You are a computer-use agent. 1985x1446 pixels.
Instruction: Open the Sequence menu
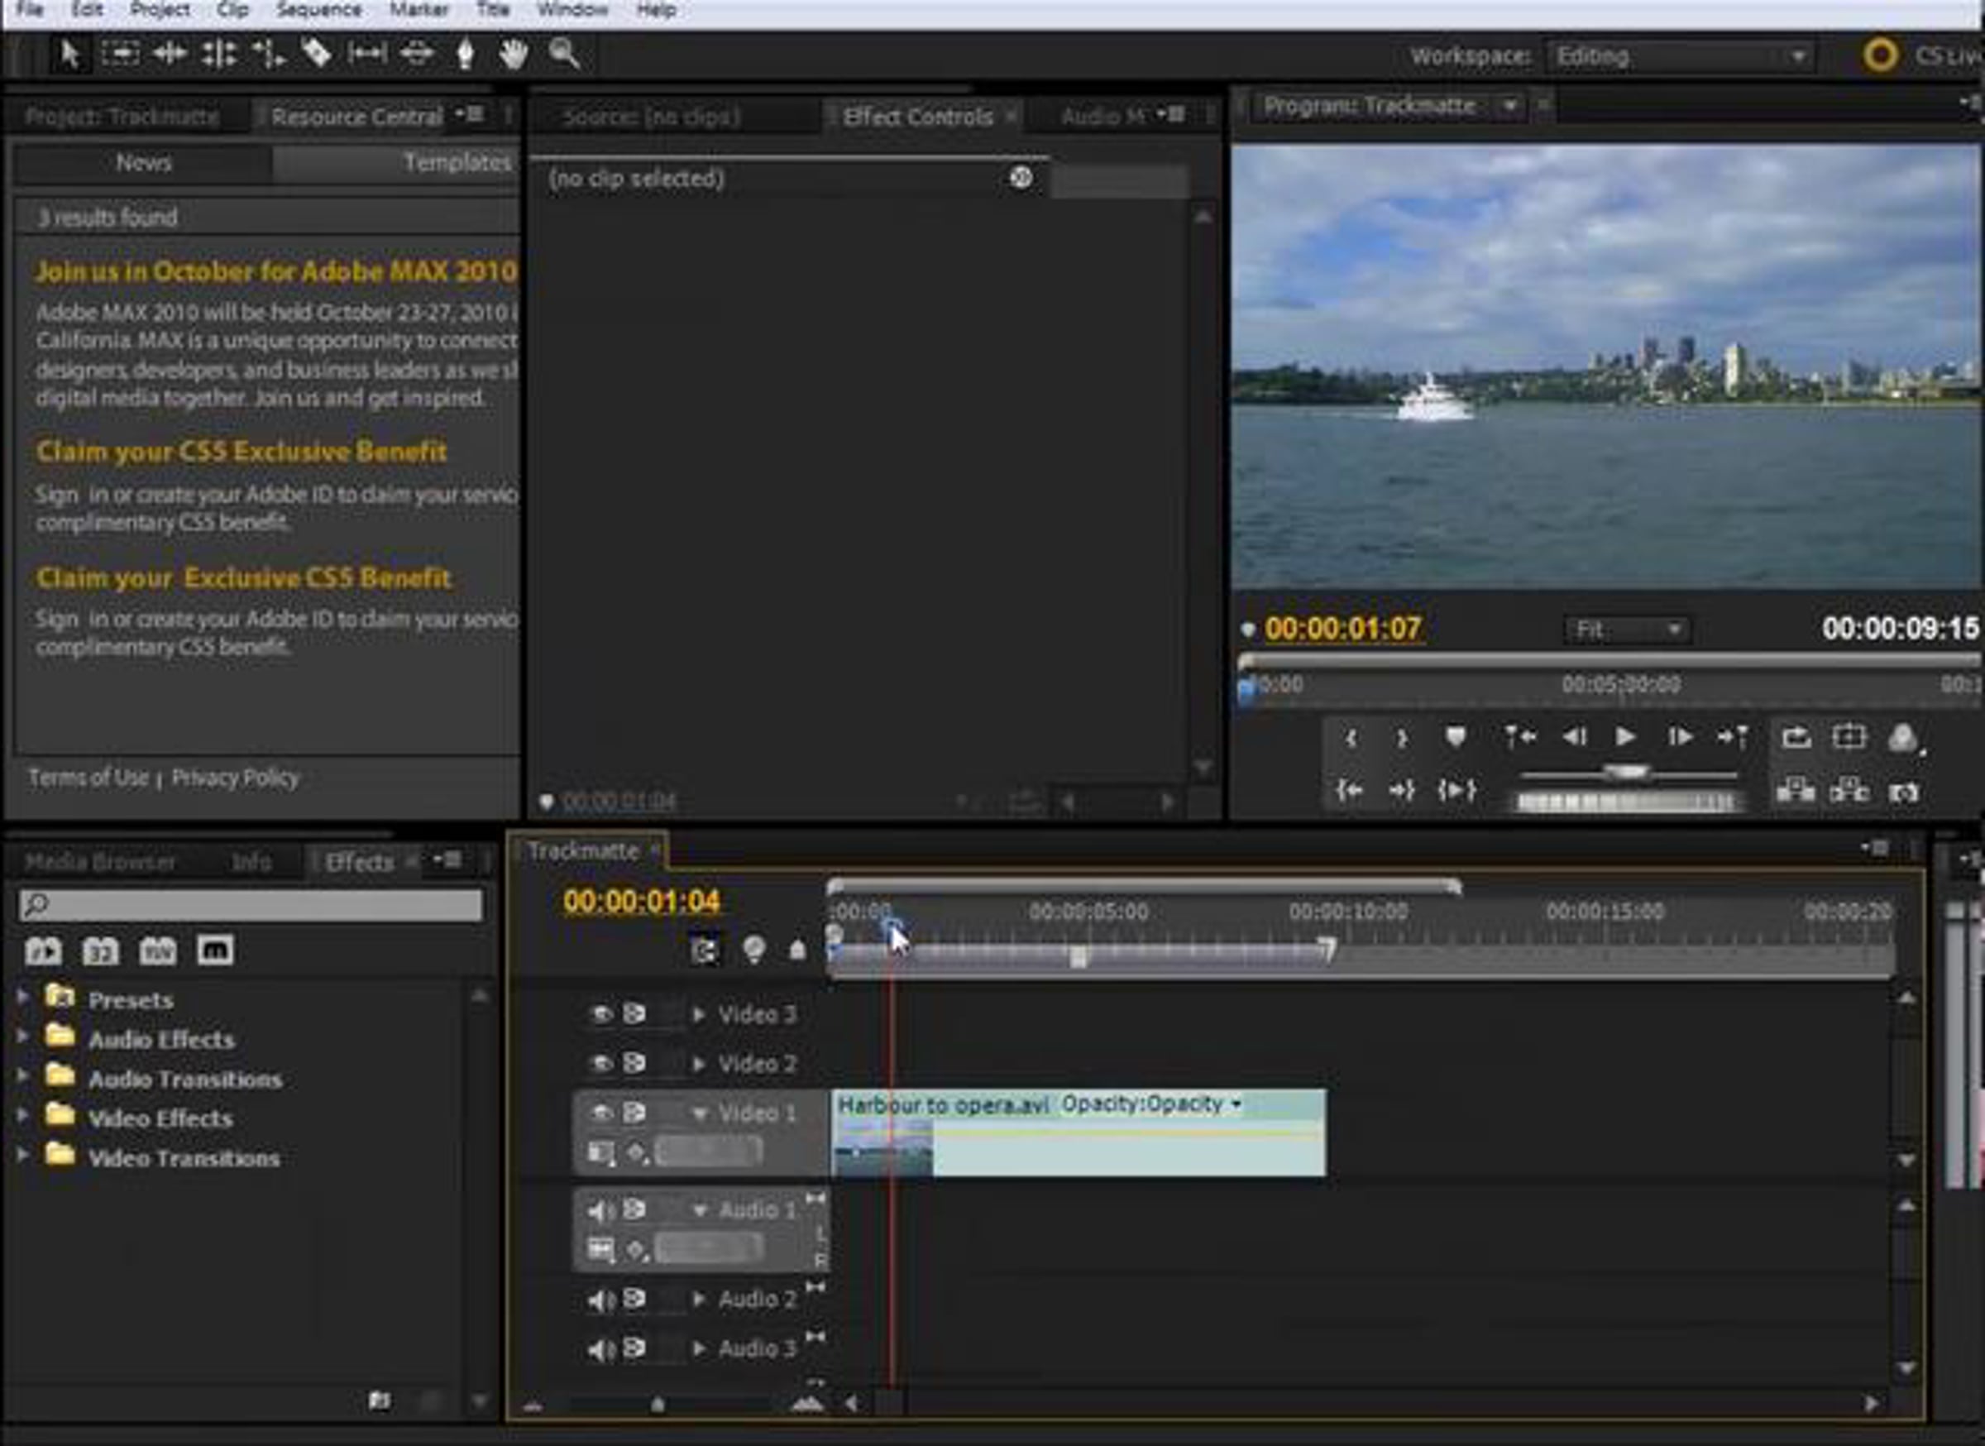coord(318,10)
